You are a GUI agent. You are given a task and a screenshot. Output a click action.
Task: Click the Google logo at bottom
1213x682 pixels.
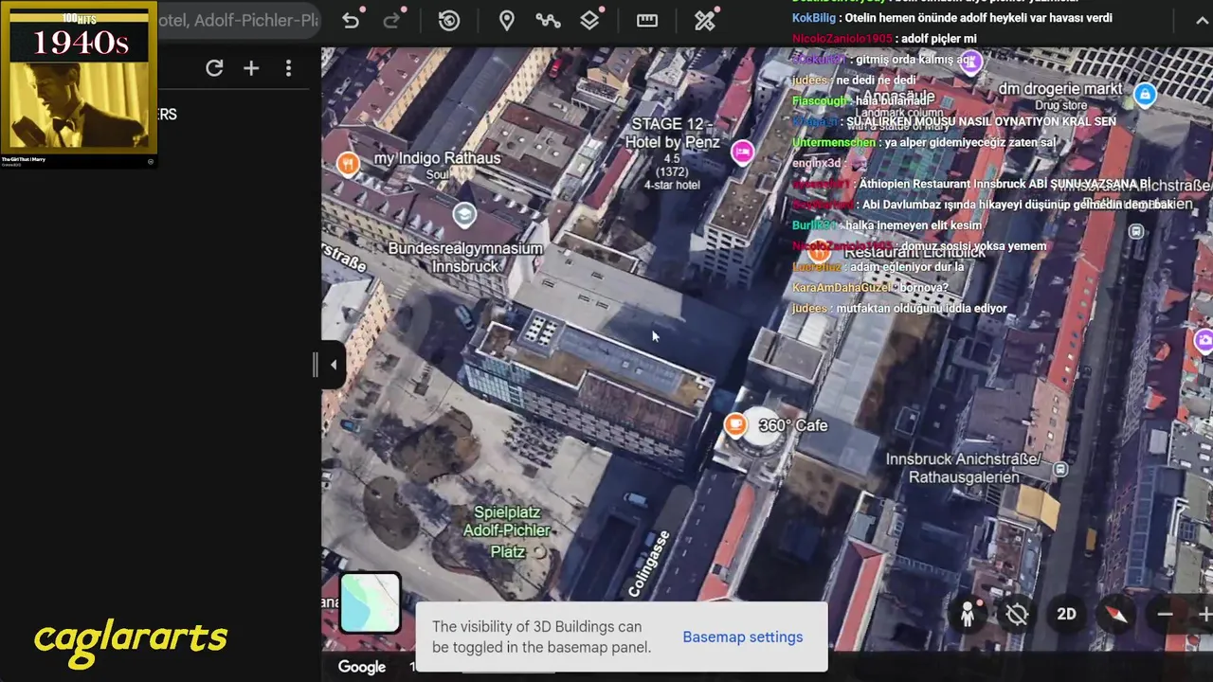(x=362, y=667)
